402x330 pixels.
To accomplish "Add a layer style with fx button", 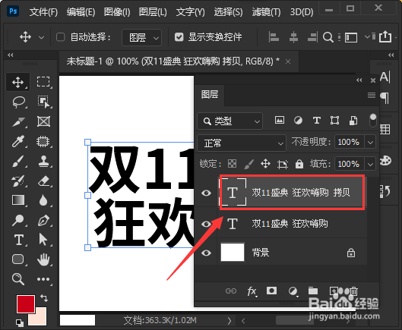I will [x=252, y=291].
